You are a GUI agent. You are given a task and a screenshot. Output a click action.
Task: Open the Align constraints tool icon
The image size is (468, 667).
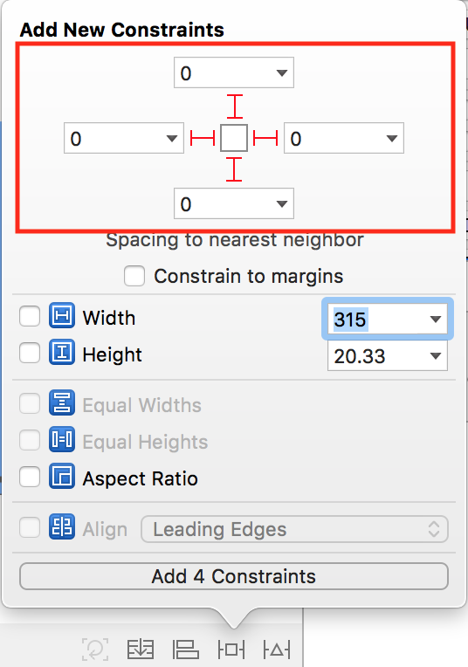pyautogui.click(x=185, y=650)
